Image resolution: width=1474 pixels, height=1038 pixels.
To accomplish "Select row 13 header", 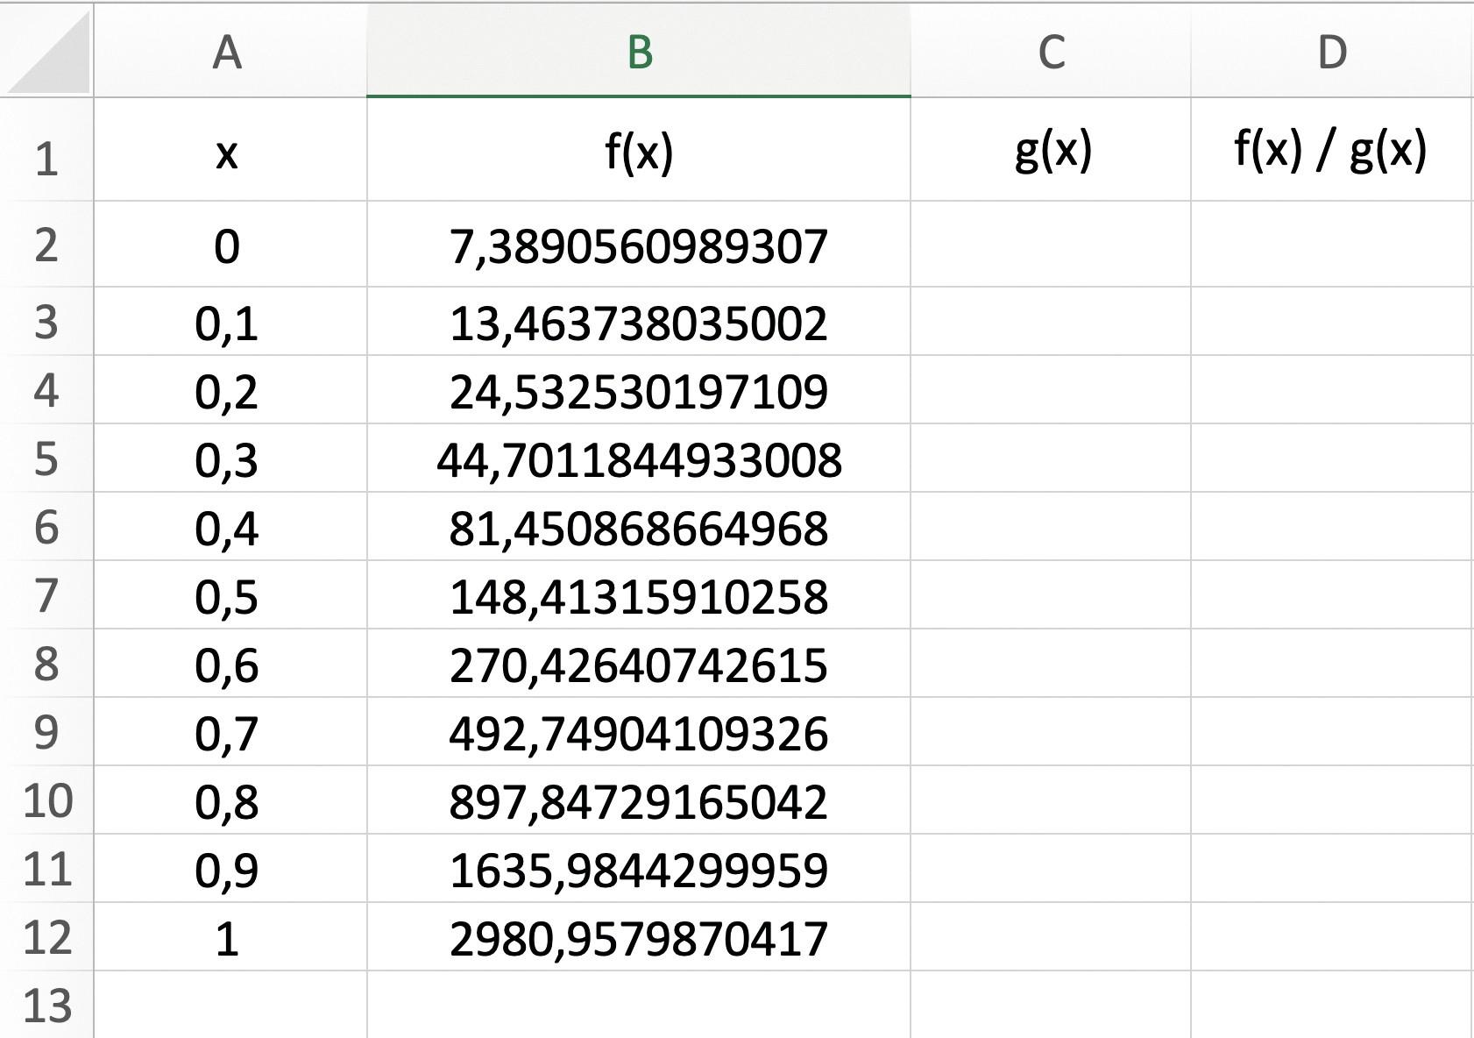I will point(46,1005).
